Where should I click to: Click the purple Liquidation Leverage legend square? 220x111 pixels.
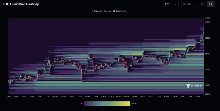click(93, 11)
